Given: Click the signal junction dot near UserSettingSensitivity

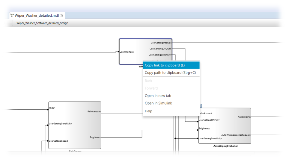Looking at the screenshot, I should [175, 138].
